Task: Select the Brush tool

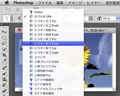Action: point(4,73)
